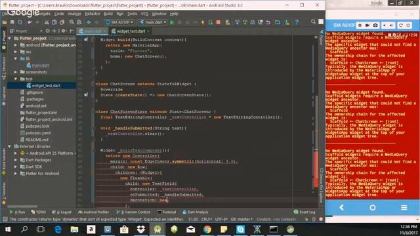
Task: Click the fullscreen icon in SM A510F toolbar
Action: click(360, 26)
